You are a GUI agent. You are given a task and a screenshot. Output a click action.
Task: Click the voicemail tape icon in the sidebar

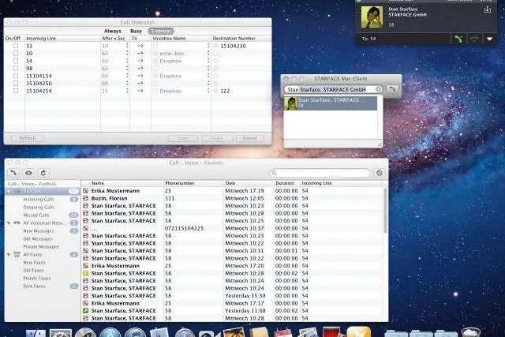point(17,223)
